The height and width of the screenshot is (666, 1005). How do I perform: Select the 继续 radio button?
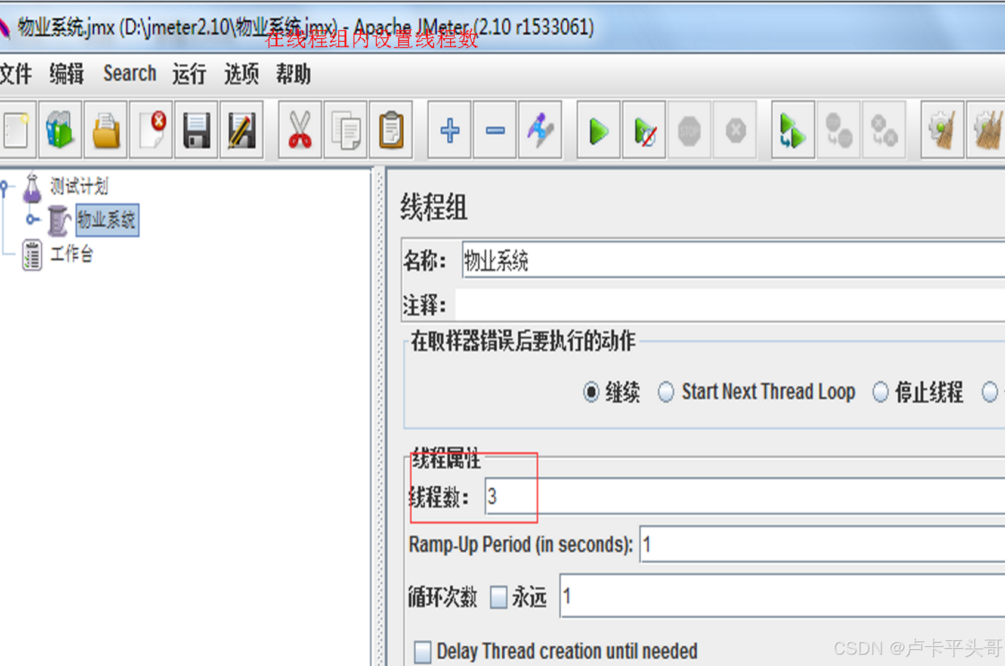tap(590, 392)
